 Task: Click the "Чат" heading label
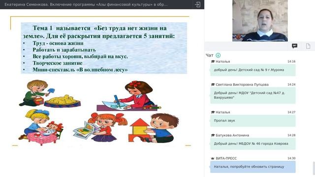pyautogui.click(x=209, y=55)
